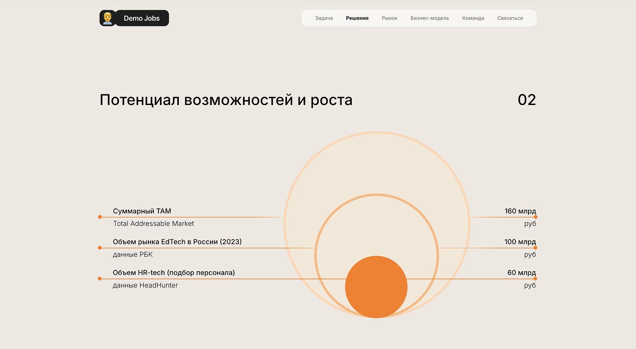
Task: Click the left dot on the EdTech line
Action: (x=100, y=248)
